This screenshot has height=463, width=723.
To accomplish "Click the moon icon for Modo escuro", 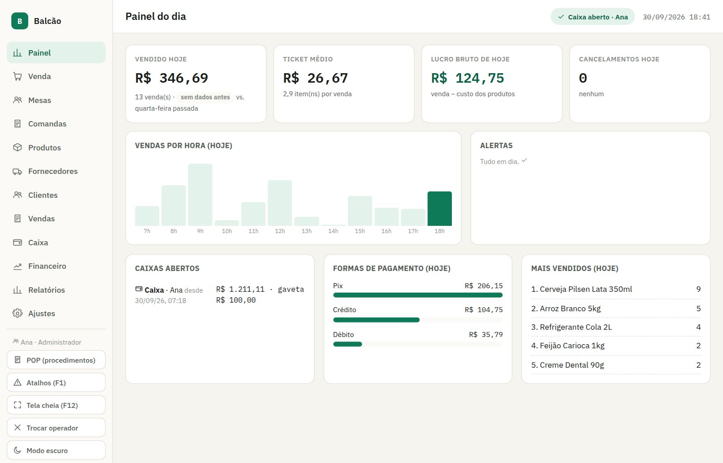I will coord(18,450).
